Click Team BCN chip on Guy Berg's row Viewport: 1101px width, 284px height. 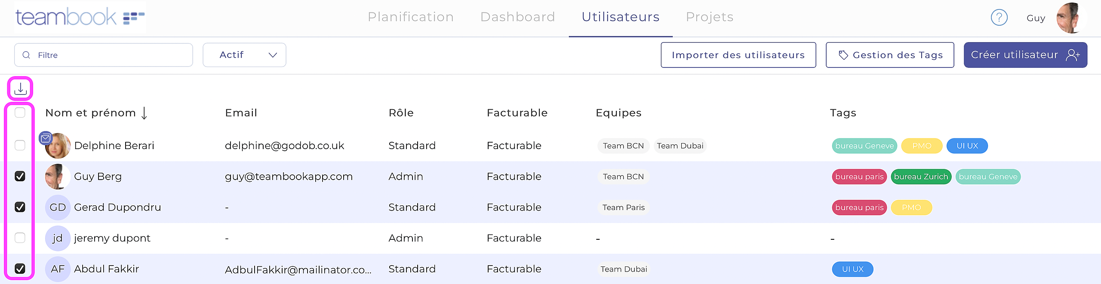click(623, 177)
